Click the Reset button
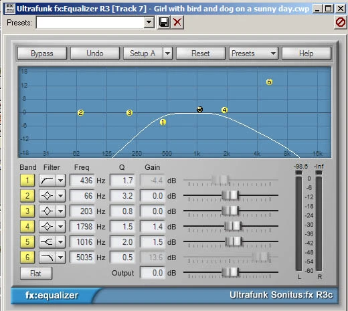 [201, 54]
